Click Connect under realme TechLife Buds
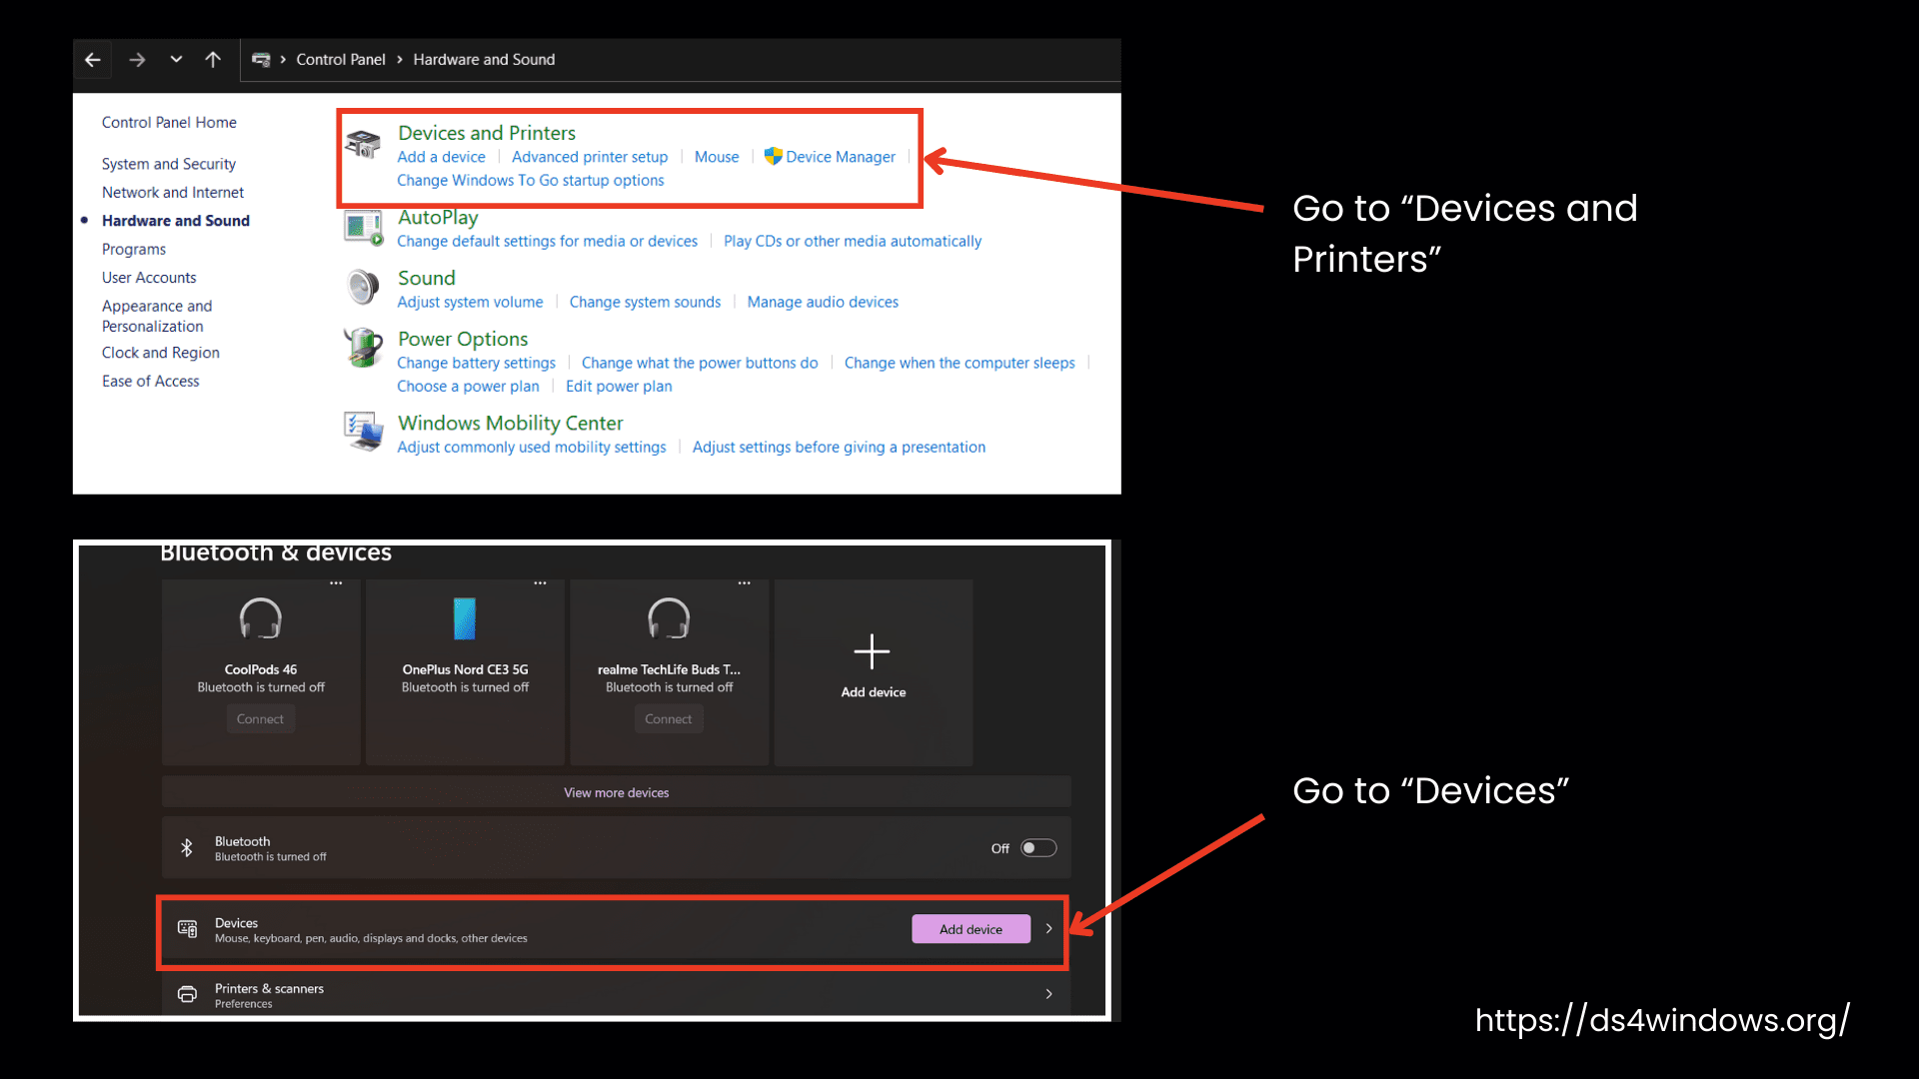 click(668, 719)
